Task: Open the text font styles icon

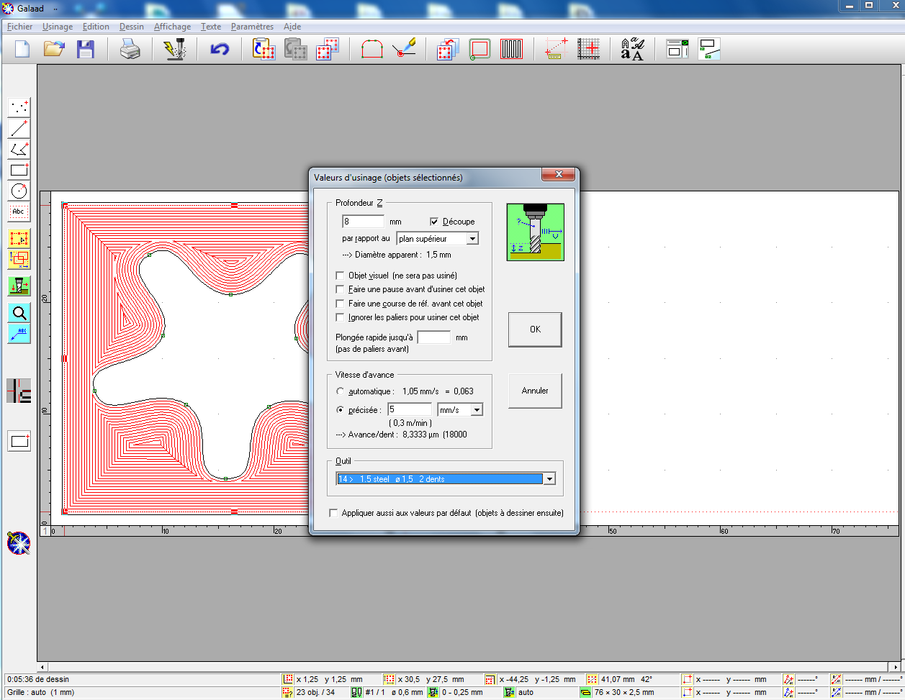Action: click(632, 49)
